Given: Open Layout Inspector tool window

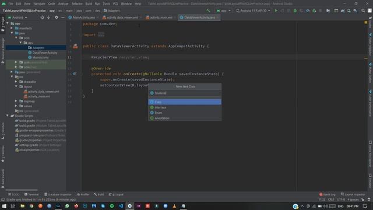Looking at the screenshot, I should [x=353, y=194].
